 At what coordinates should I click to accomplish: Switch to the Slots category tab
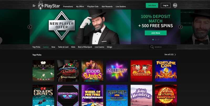[73, 47]
